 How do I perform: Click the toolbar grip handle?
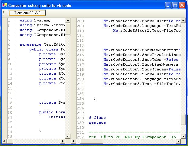(3, 13)
